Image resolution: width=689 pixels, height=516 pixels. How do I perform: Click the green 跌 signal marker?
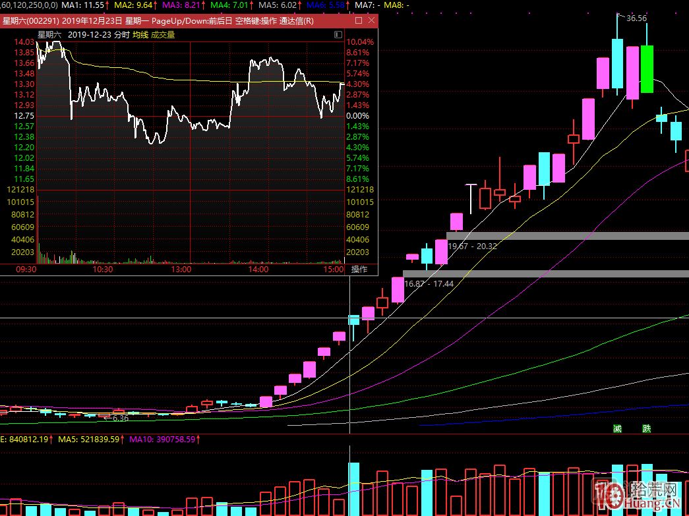[x=646, y=428]
